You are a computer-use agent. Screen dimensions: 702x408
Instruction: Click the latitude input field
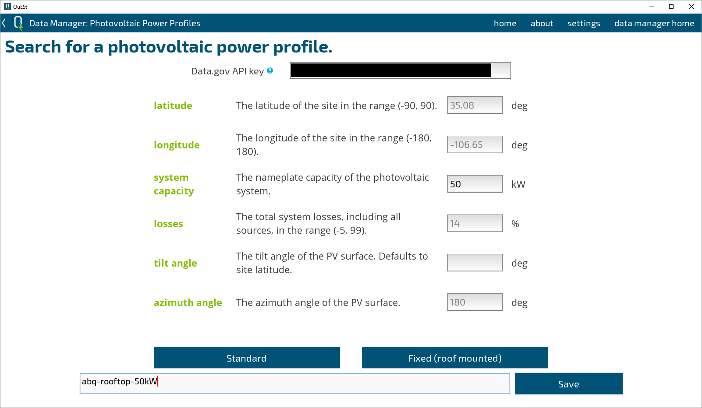pos(475,105)
